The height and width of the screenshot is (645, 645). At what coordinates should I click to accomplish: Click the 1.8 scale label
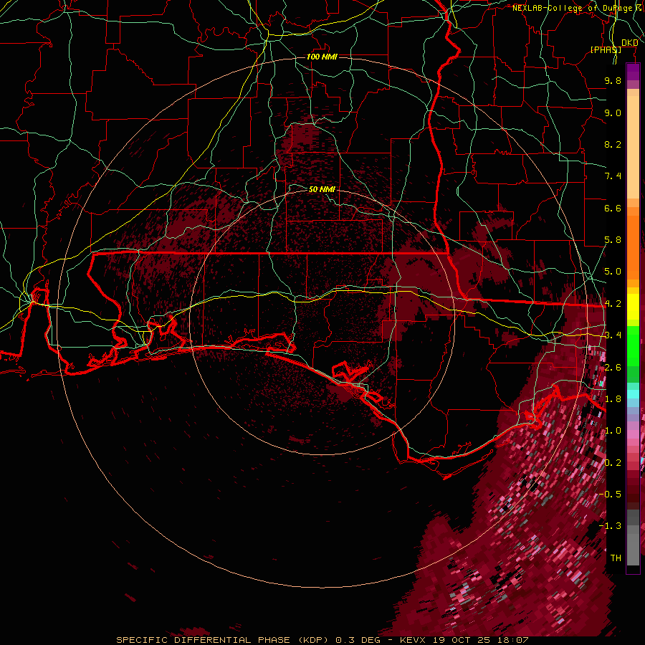[613, 399]
